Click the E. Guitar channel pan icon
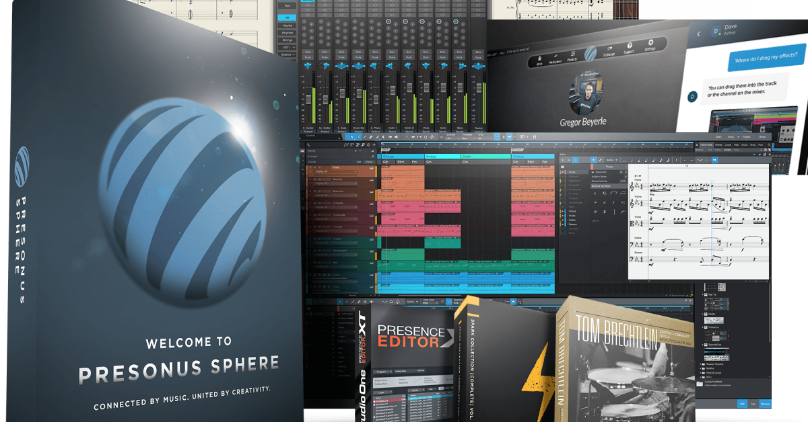808x422 pixels. point(308,66)
